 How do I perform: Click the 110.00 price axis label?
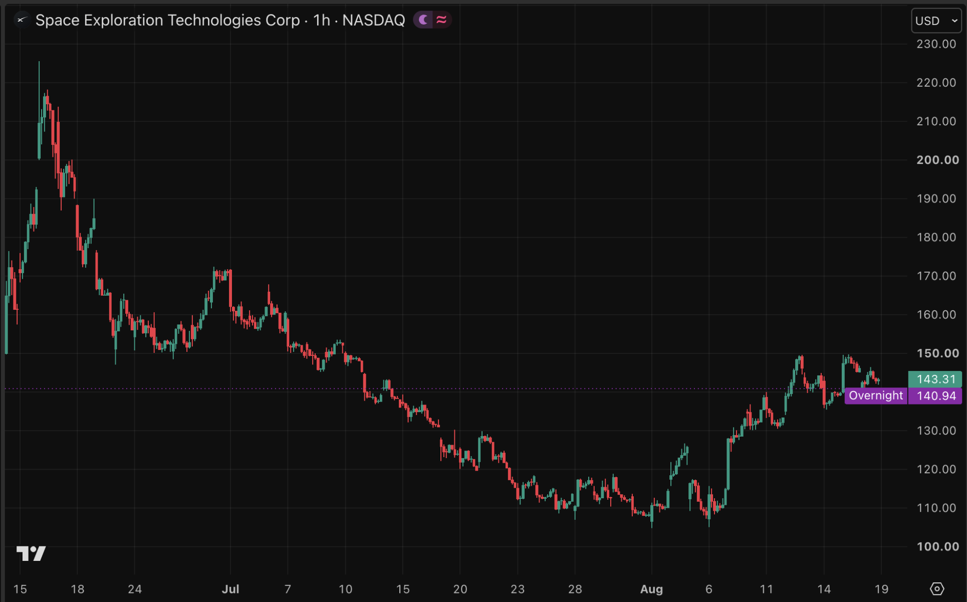pos(936,508)
